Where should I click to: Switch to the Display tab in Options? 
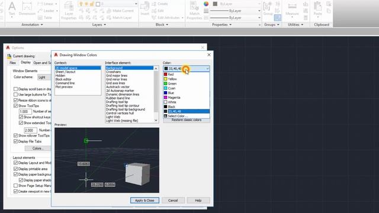coord(25,63)
